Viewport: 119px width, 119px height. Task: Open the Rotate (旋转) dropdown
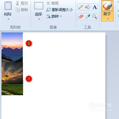pyautogui.click(x=54, y=16)
